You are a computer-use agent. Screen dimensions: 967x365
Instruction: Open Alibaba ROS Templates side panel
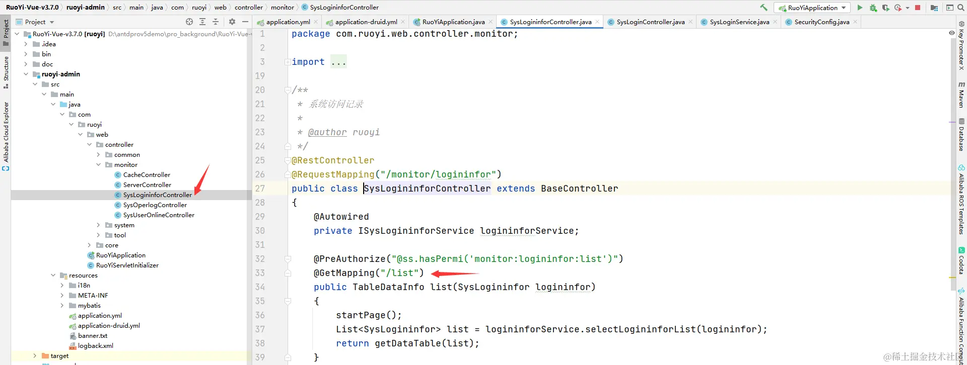(961, 200)
